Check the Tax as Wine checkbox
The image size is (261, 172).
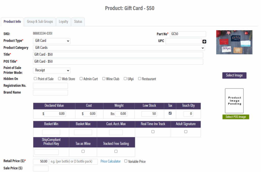pos(83,151)
